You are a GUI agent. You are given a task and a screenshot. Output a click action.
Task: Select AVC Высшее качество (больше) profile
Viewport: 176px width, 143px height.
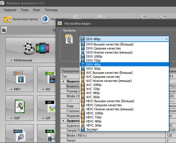tap(109, 73)
